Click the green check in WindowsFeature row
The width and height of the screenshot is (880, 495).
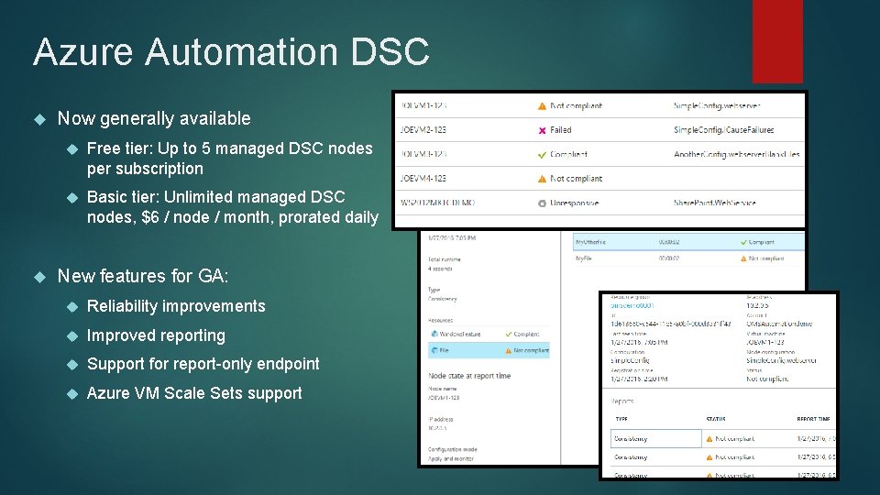click(509, 335)
